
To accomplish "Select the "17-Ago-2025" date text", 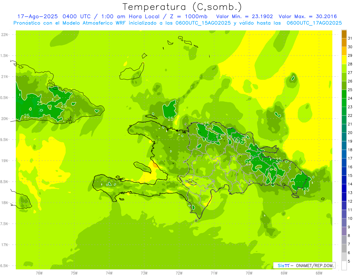I will tap(38, 16).
